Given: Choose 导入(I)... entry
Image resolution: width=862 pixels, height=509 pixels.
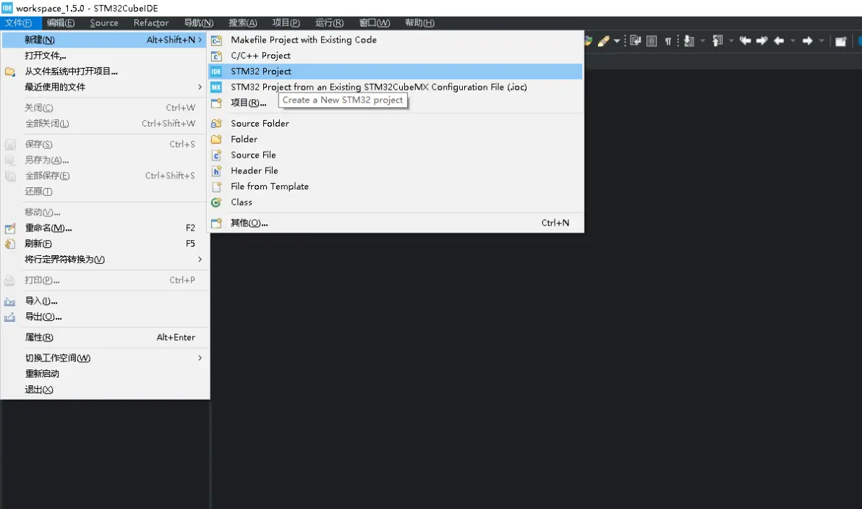Looking at the screenshot, I should click(x=105, y=301).
